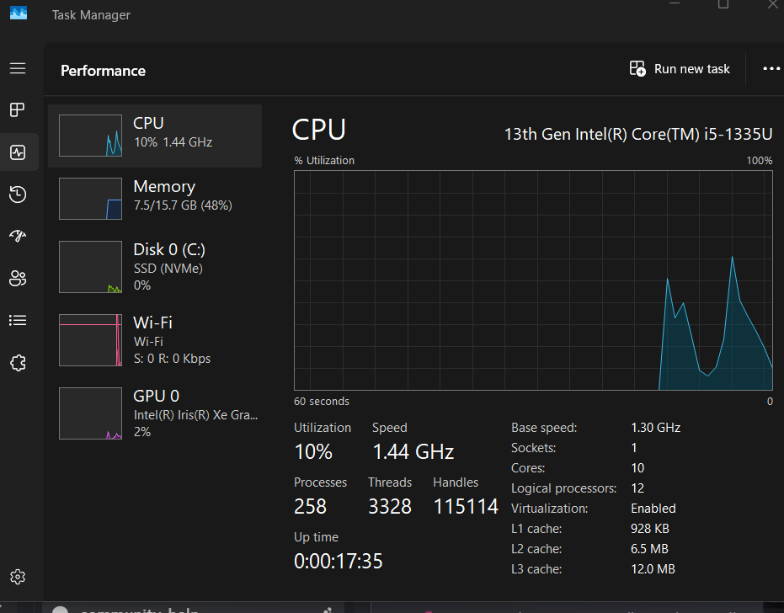
Task: Click the Wi-Fi mini graph thumbnail
Action: tap(90, 340)
